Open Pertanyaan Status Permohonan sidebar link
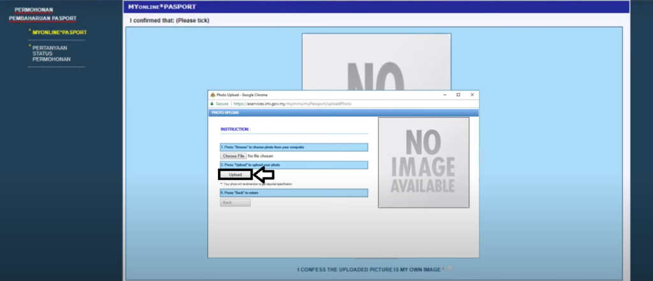The image size is (653, 281). (x=50, y=53)
